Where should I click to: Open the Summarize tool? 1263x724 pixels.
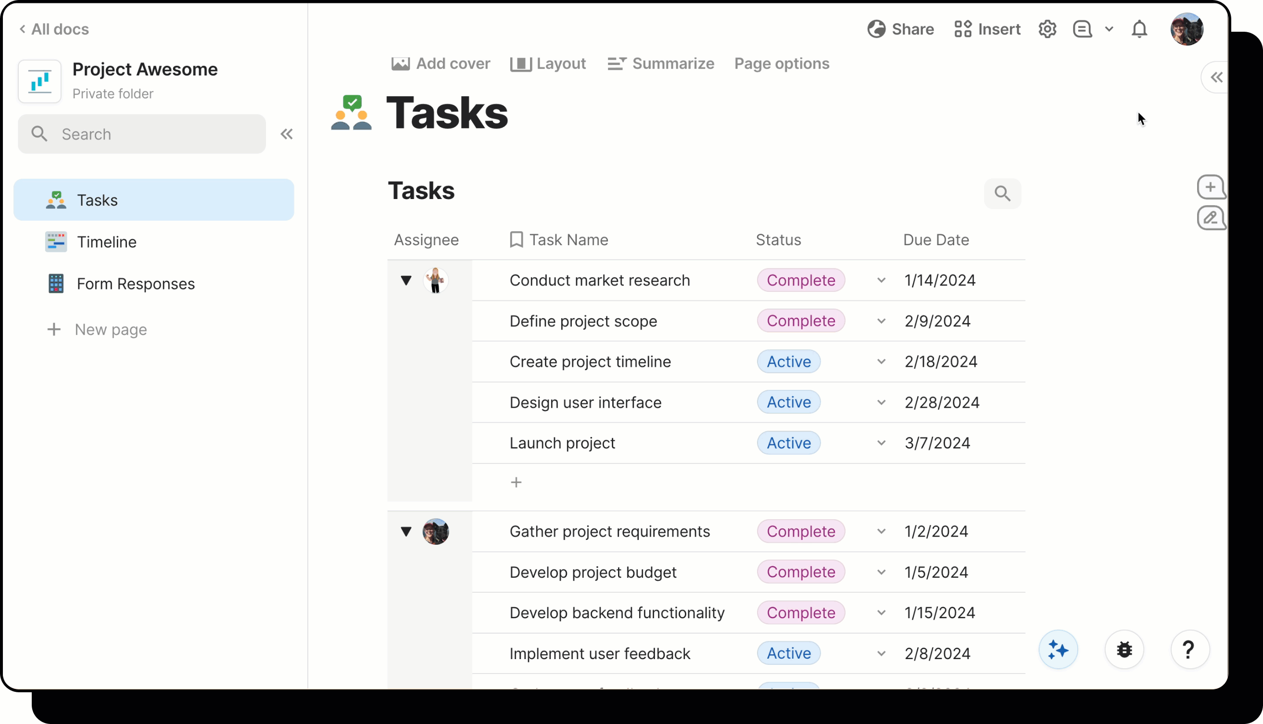coord(662,63)
